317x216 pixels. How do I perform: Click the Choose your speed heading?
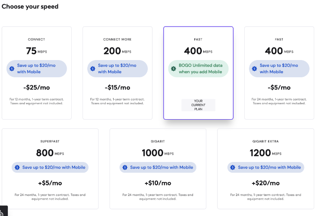[30, 7]
